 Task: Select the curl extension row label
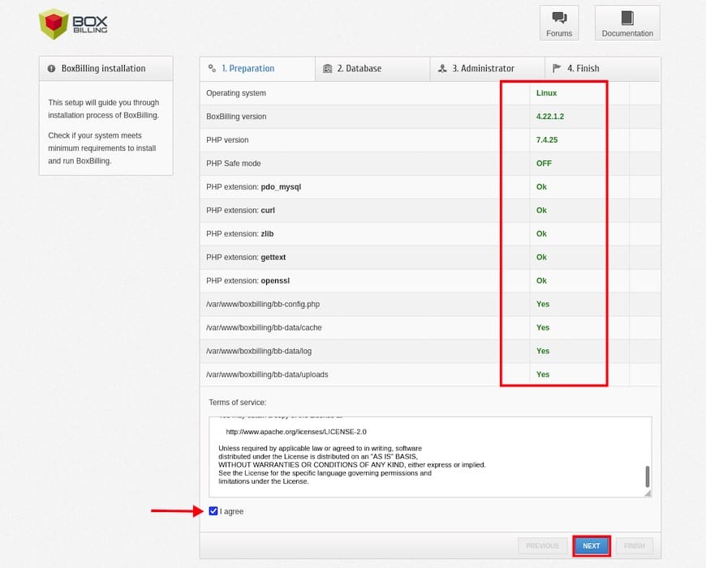point(240,210)
